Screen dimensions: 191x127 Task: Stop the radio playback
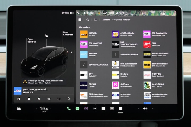29,99
